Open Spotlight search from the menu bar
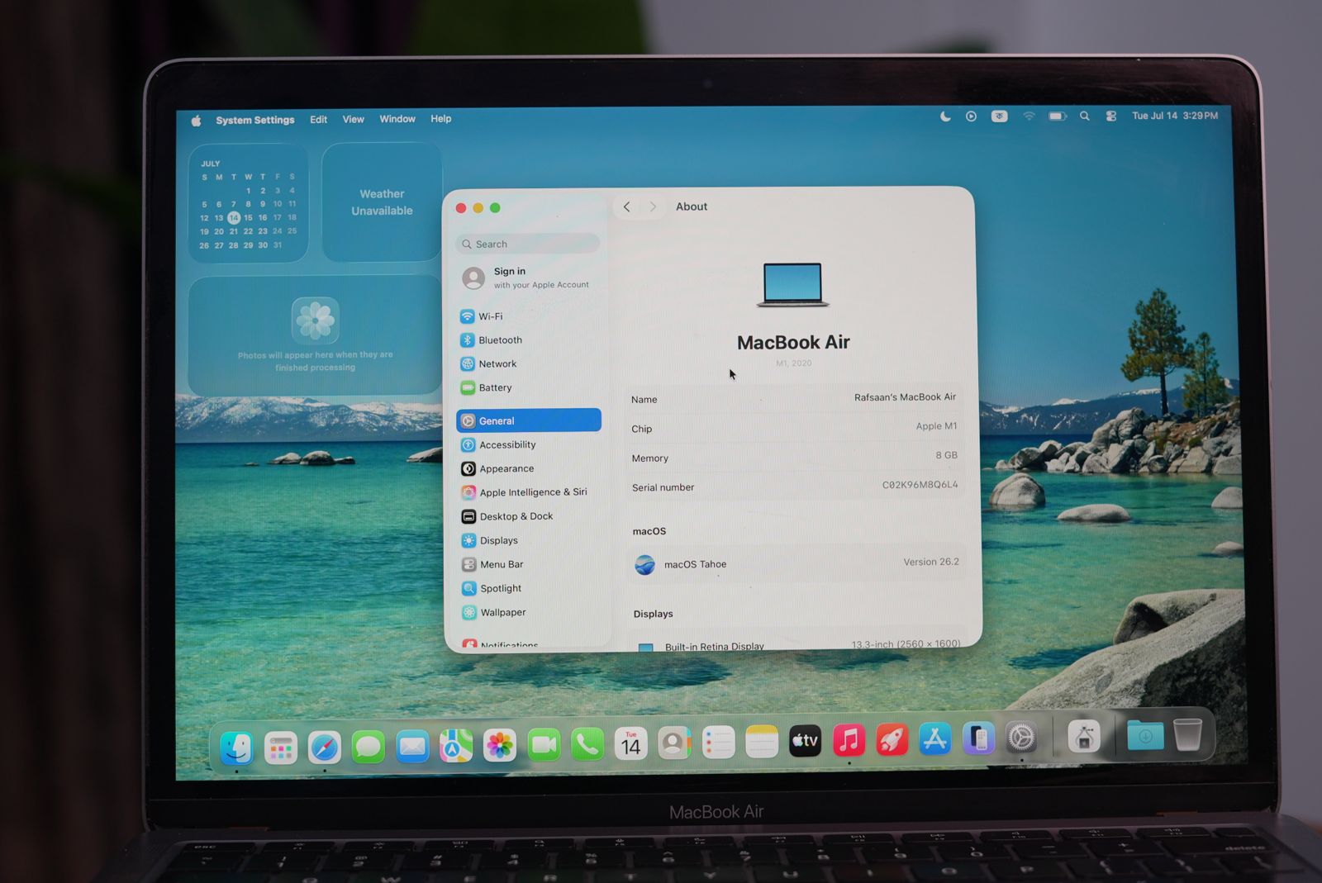Viewport: 1322px width, 883px height. click(1085, 116)
